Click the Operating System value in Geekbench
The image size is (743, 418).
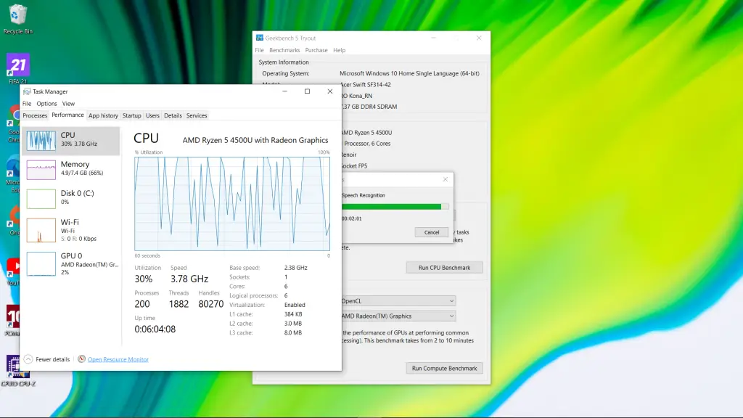point(409,73)
